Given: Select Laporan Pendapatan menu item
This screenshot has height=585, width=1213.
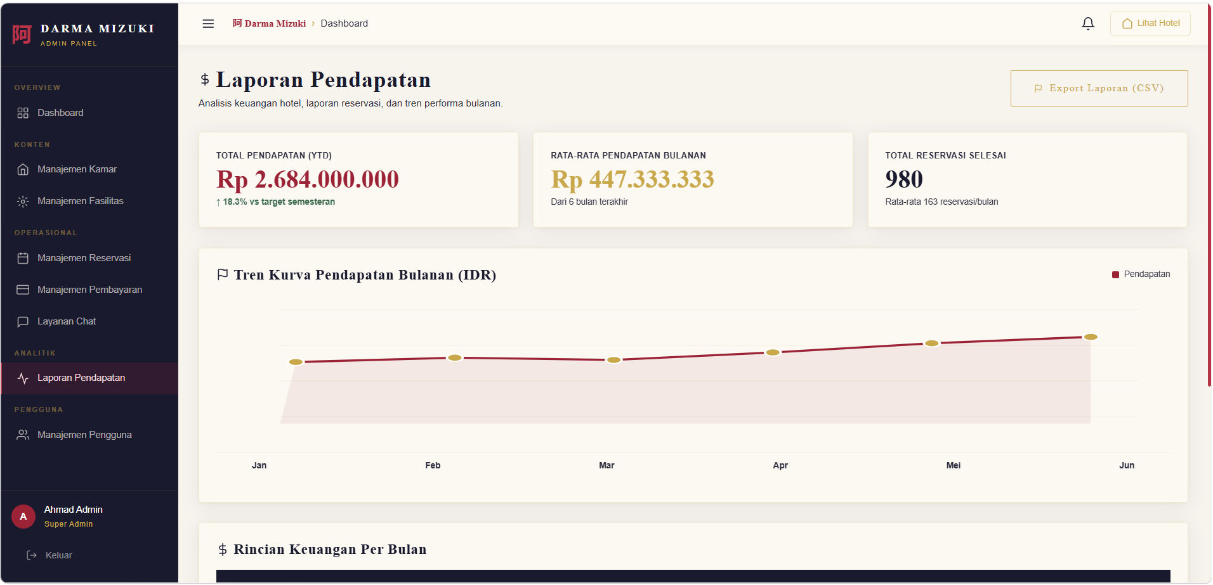Looking at the screenshot, I should (89, 378).
